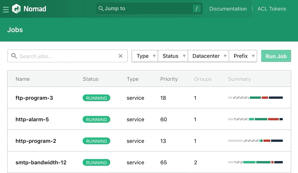Sort jobs by Name column header
Viewport: 298px width, 173px height.
[23, 79]
